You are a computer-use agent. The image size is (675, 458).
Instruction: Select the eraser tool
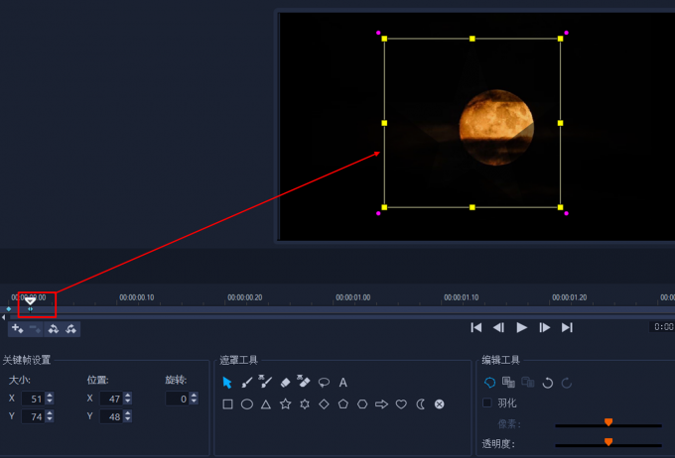[285, 383]
